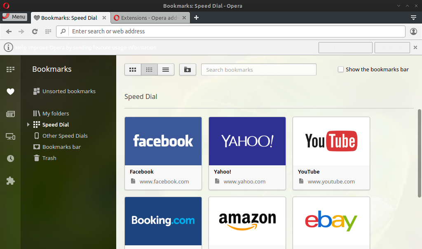
Task: Select Other Speed Dials folder
Action: point(61,136)
